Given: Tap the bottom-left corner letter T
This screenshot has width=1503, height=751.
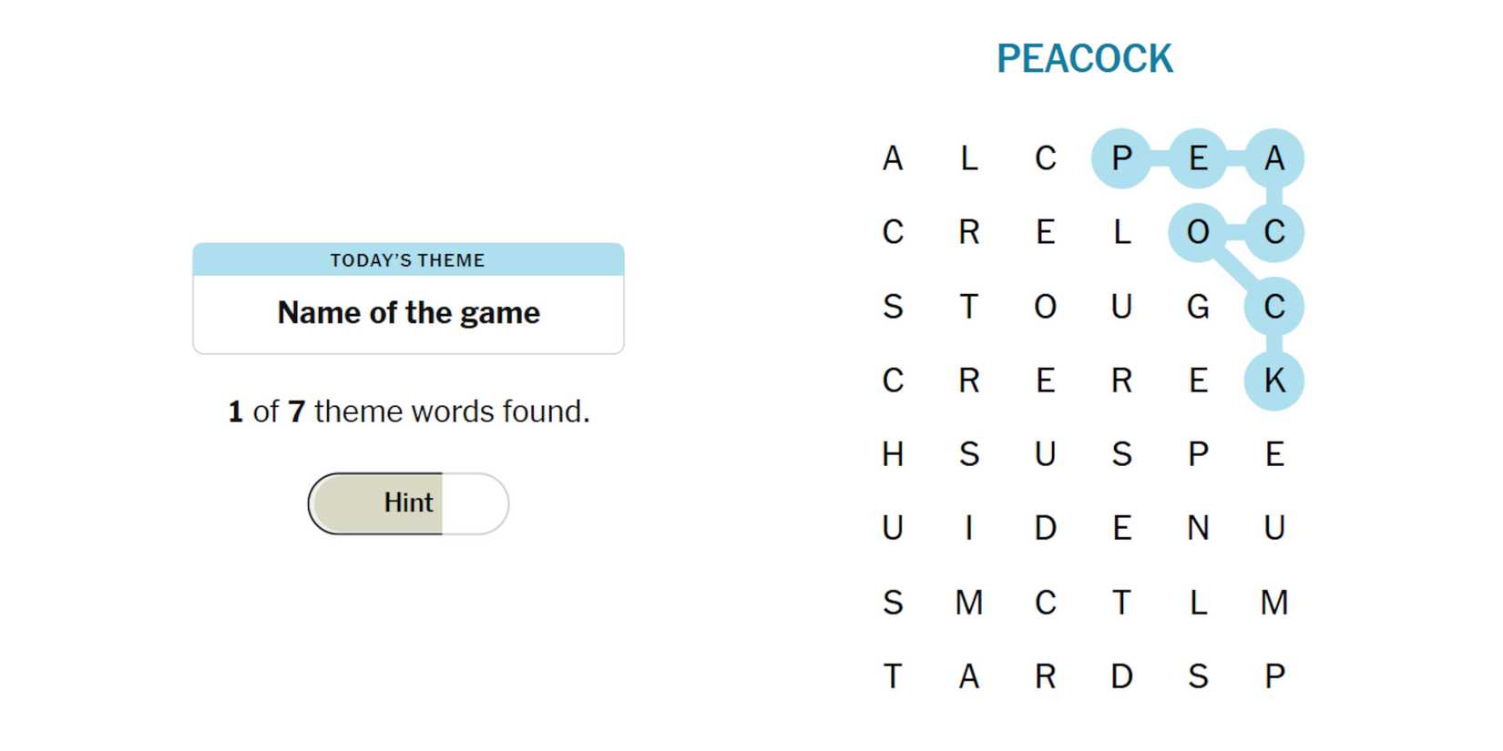Looking at the screenshot, I should (893, 676).
